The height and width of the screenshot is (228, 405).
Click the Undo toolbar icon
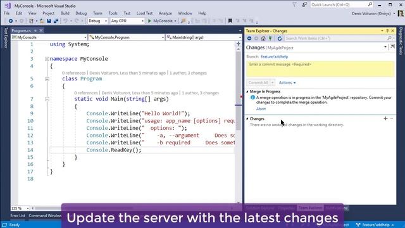pos(66,21)
